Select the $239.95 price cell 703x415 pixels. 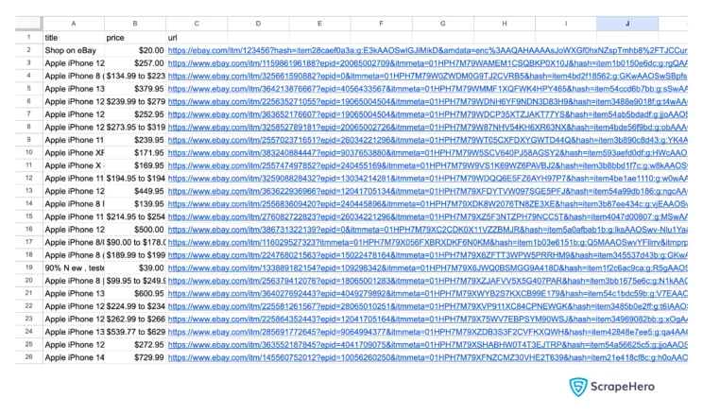pyautogui.click(x=135, y=140)
